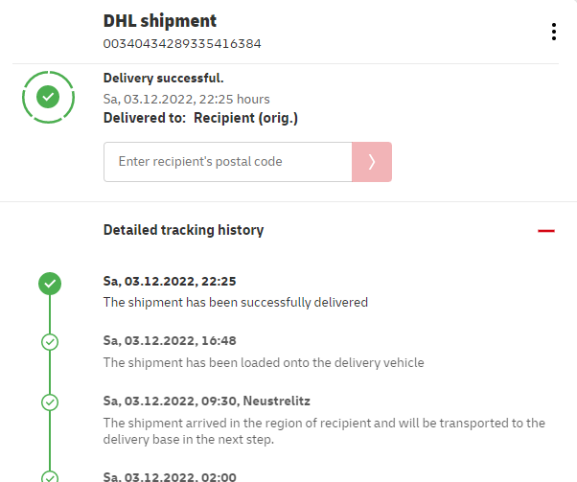
Task: Click the checkmark marker for the 02:00 event
Action: pyautogui.click(x=50, y=475)
